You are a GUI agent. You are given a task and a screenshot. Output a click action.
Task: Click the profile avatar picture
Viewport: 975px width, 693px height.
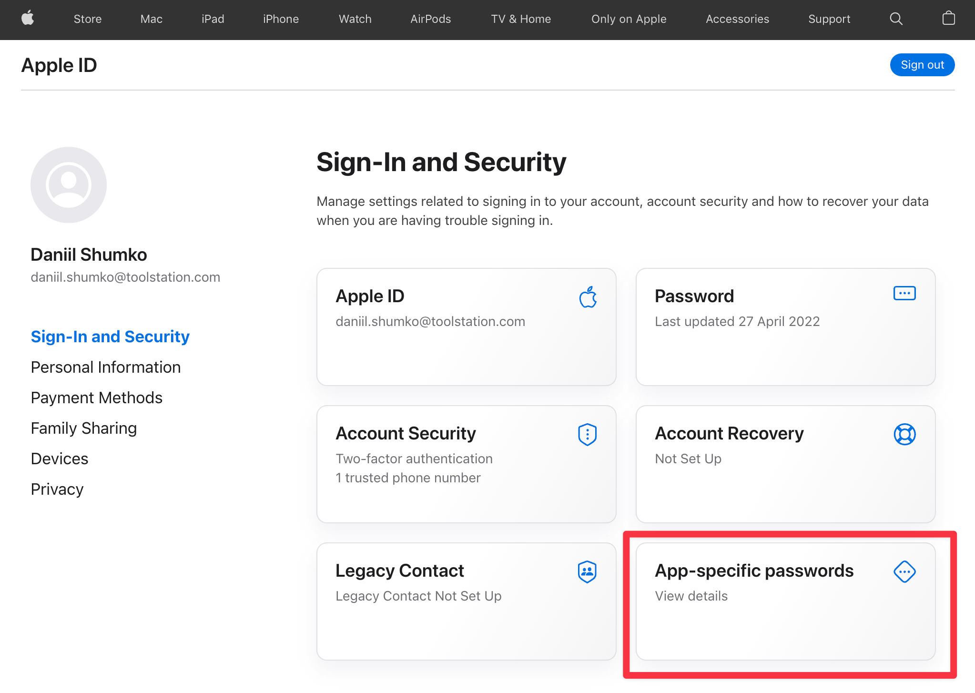pyautogui.click(x=69, y=185)
